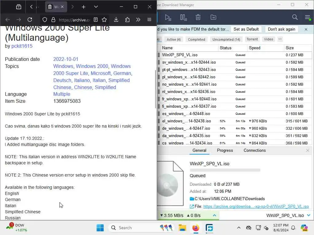
Task: Click FDM delete download trash icon
Action: coord(198,17)
